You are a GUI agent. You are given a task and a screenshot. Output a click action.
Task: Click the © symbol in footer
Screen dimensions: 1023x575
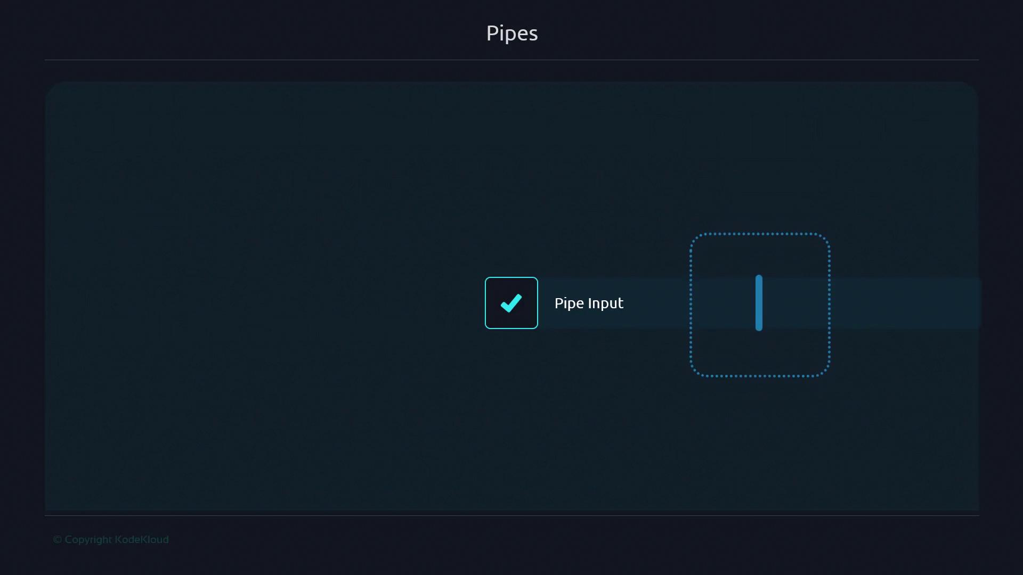[58, 539]
